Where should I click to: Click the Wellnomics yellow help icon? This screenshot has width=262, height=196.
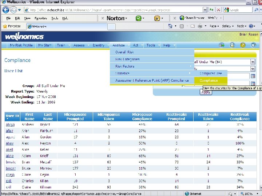coord(243,45)
